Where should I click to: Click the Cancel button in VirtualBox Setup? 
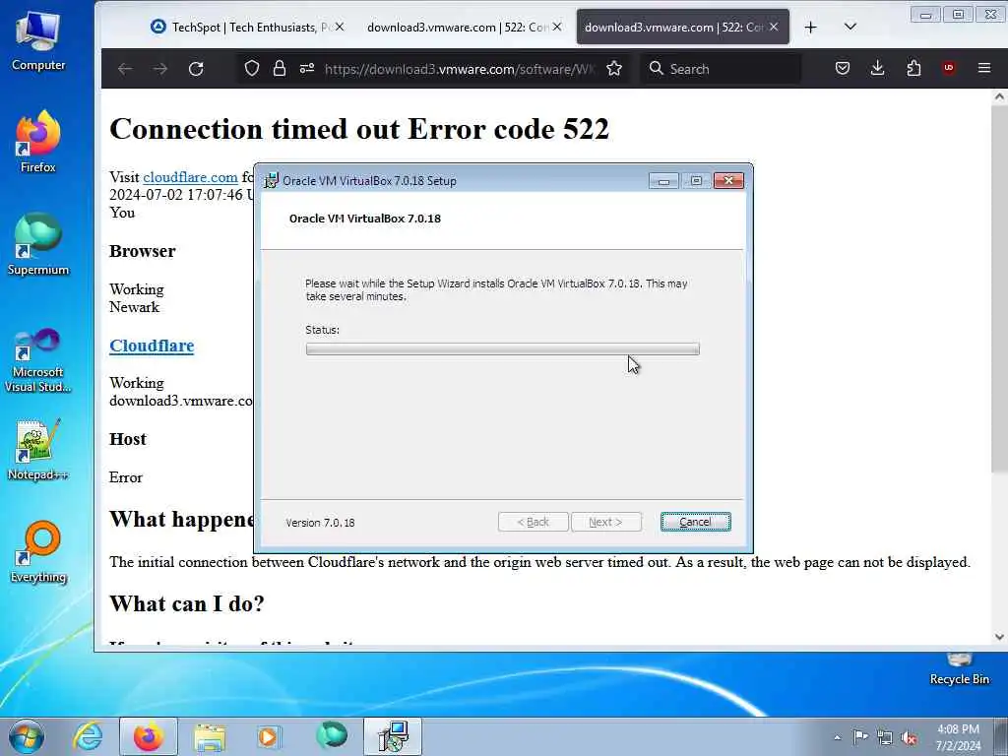[695, 522]
